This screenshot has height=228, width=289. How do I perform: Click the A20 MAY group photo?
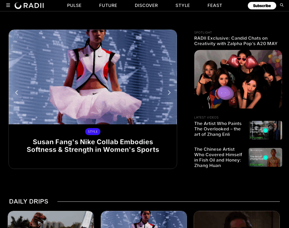(x=238, y=79)
